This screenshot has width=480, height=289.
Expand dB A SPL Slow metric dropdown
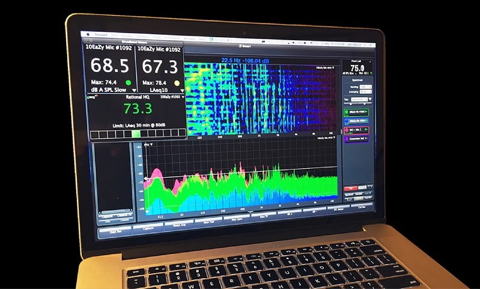click(x=134, y=90)
